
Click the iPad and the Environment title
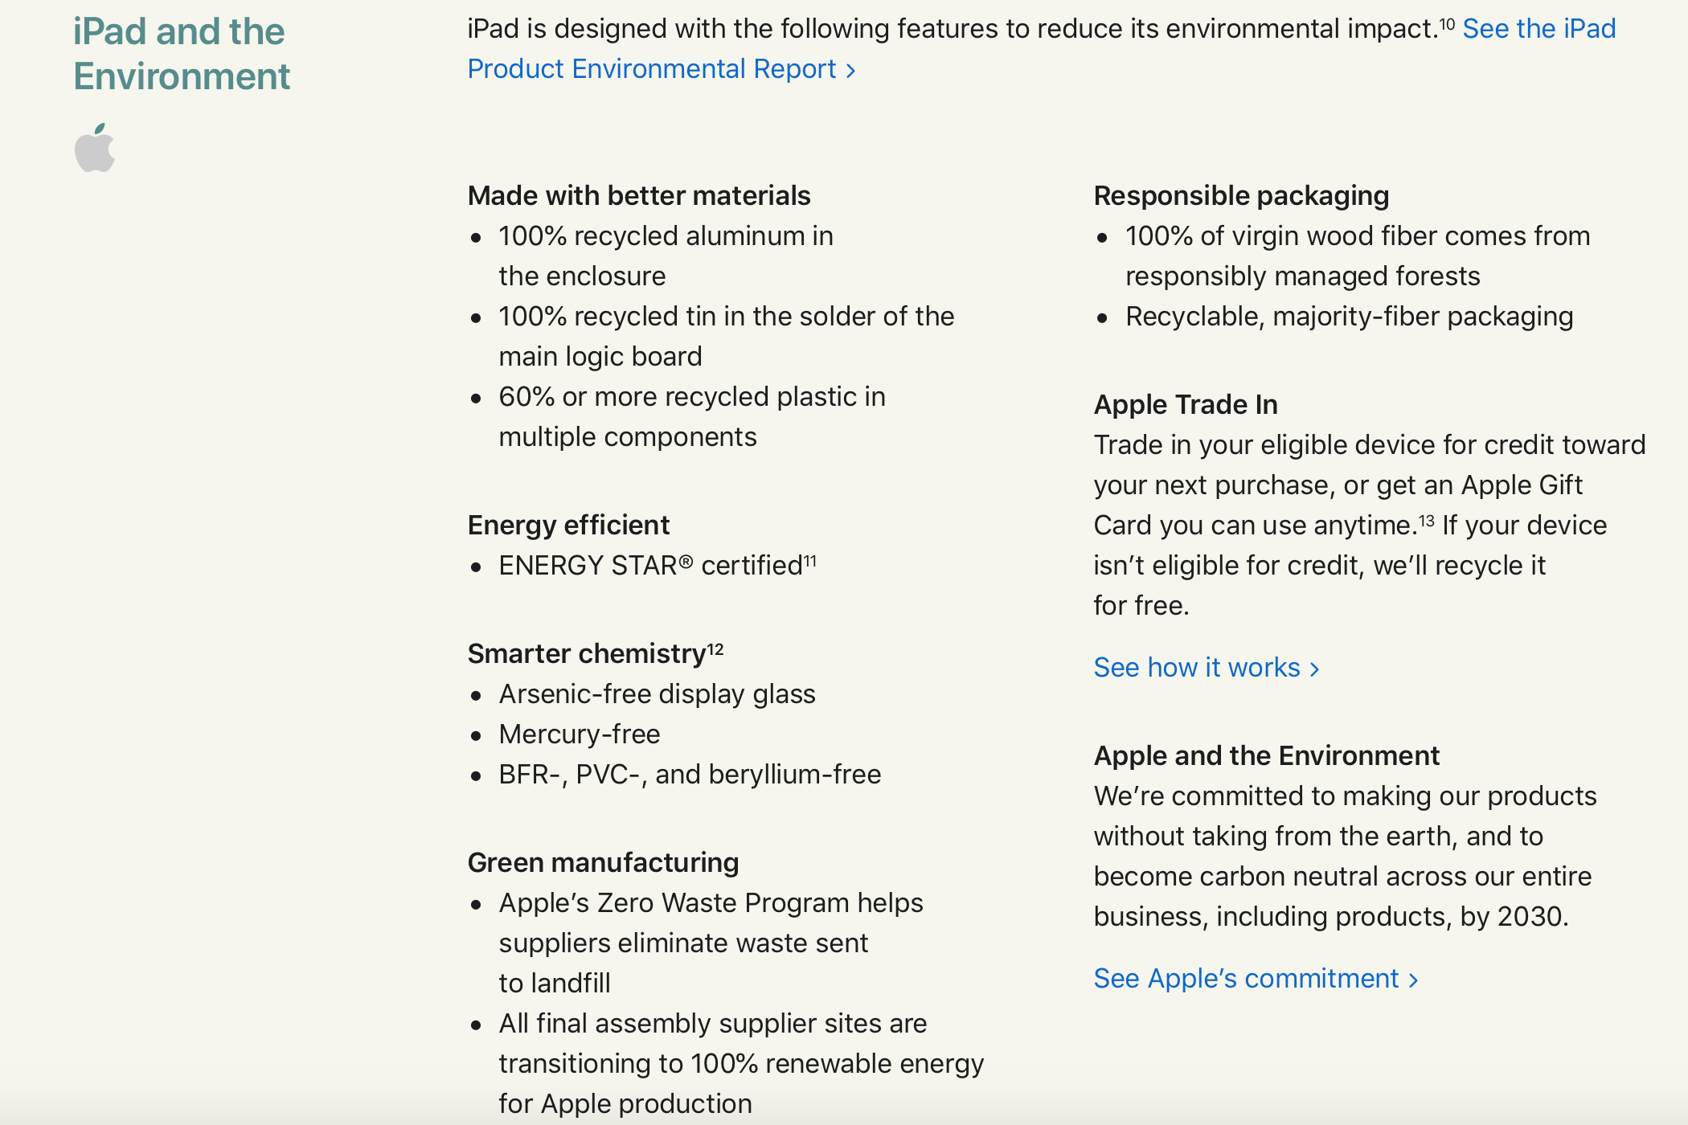pyautogui.click(x=181, y=54)
